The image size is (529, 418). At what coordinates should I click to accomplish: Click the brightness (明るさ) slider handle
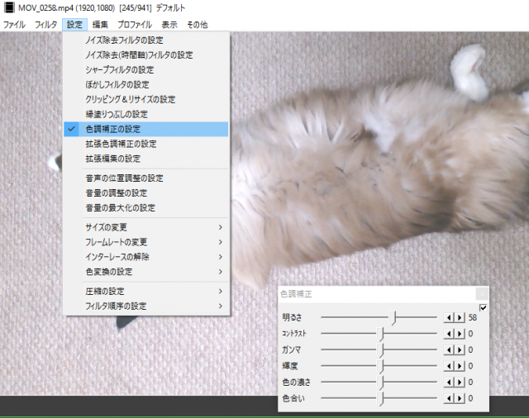pos(396,316)
